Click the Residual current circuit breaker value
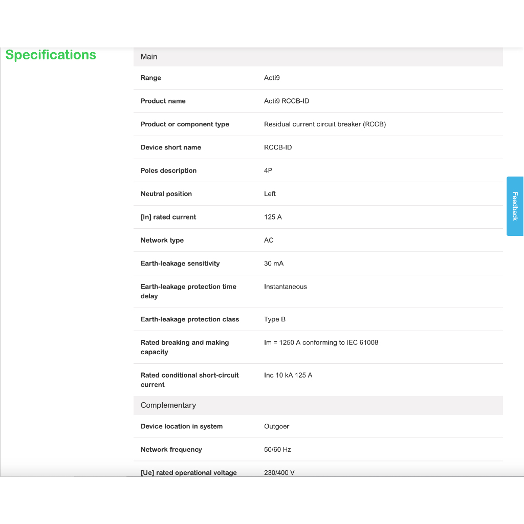The width and height of the screenshot is (524, 524). [x=325, y=124]
